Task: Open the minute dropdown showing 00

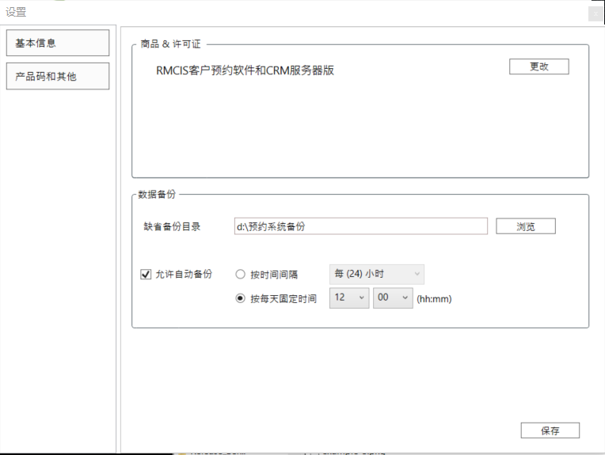Action: click(x=393, y=298)
